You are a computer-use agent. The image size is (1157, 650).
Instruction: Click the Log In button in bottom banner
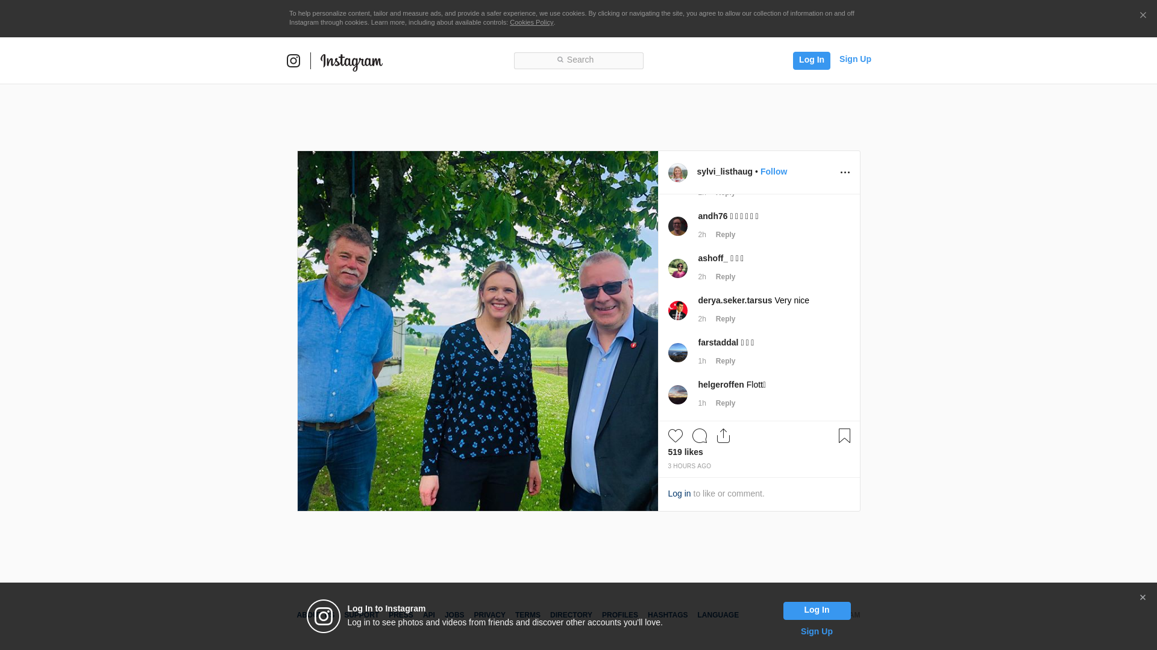click(817, 610)
